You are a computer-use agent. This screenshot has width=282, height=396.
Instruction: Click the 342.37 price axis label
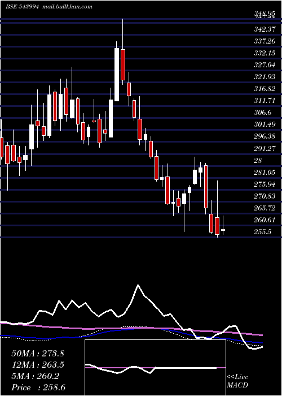pyautogui.click(x=265, y=29)
